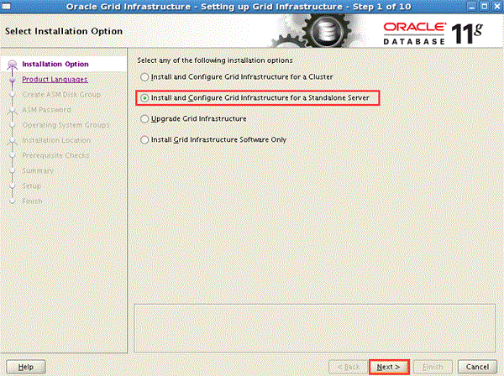This screenshot has width=504, height=376.
Task: Click the disabled Back button
Action: coord(349,367)
